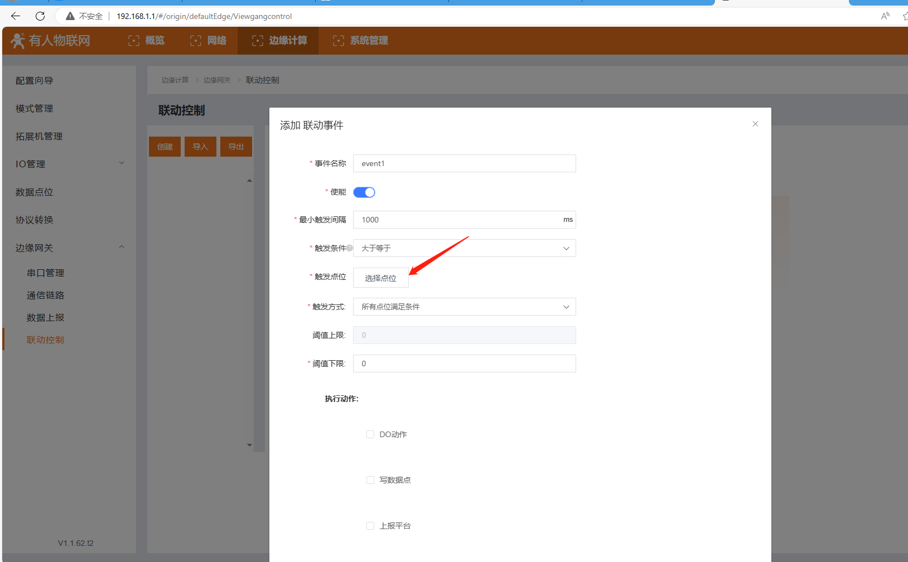Click the 有人物联网 logo icon

pos(18,41)
